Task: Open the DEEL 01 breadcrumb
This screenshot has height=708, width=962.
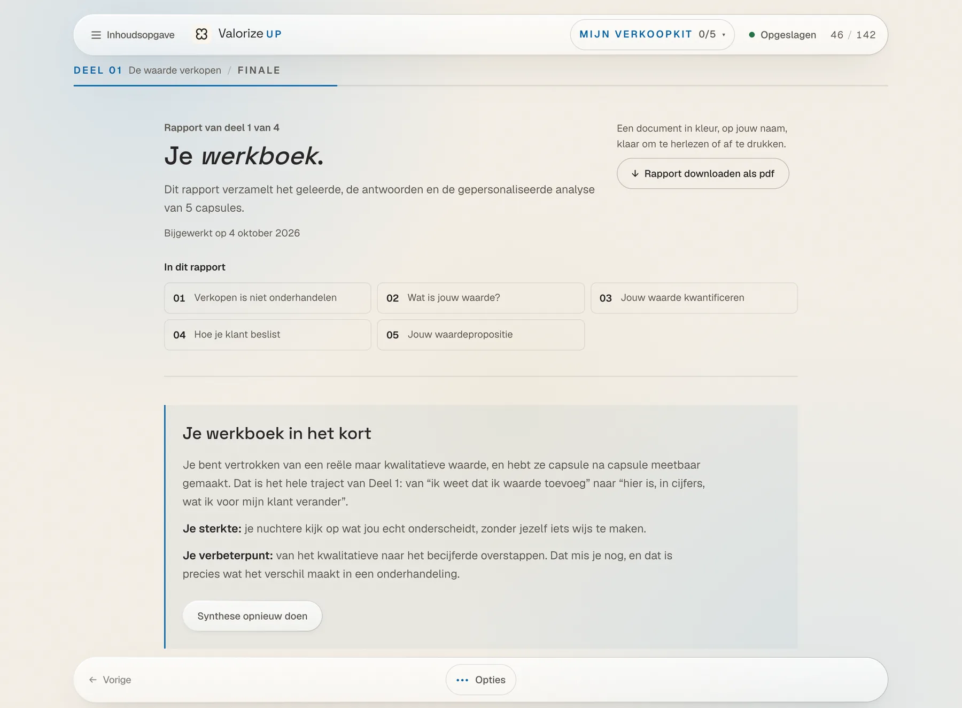Action: click(98, 70)
